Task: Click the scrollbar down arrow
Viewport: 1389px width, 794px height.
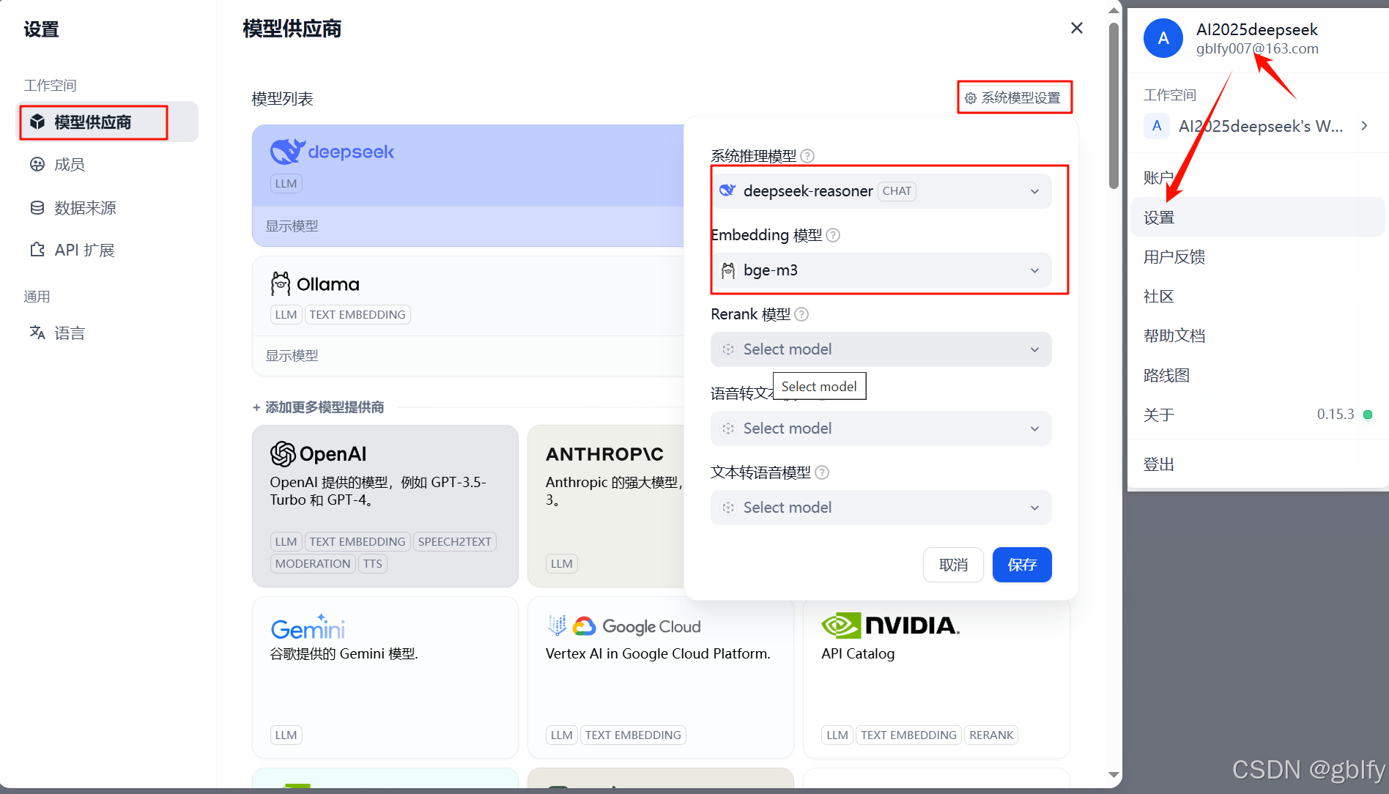Action: pos(1114,774)
